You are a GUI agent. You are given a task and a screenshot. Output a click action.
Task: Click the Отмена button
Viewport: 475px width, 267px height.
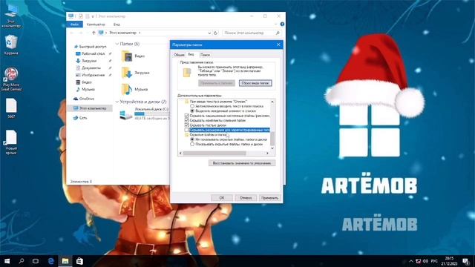(246, 198)
